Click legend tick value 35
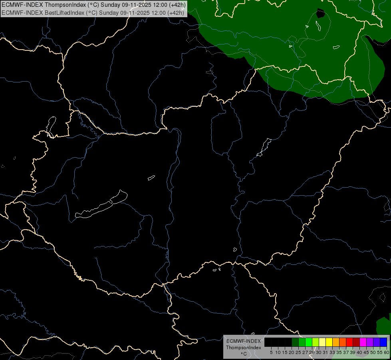Viewport: 391px width, 360px height. [x=339, y=352]
